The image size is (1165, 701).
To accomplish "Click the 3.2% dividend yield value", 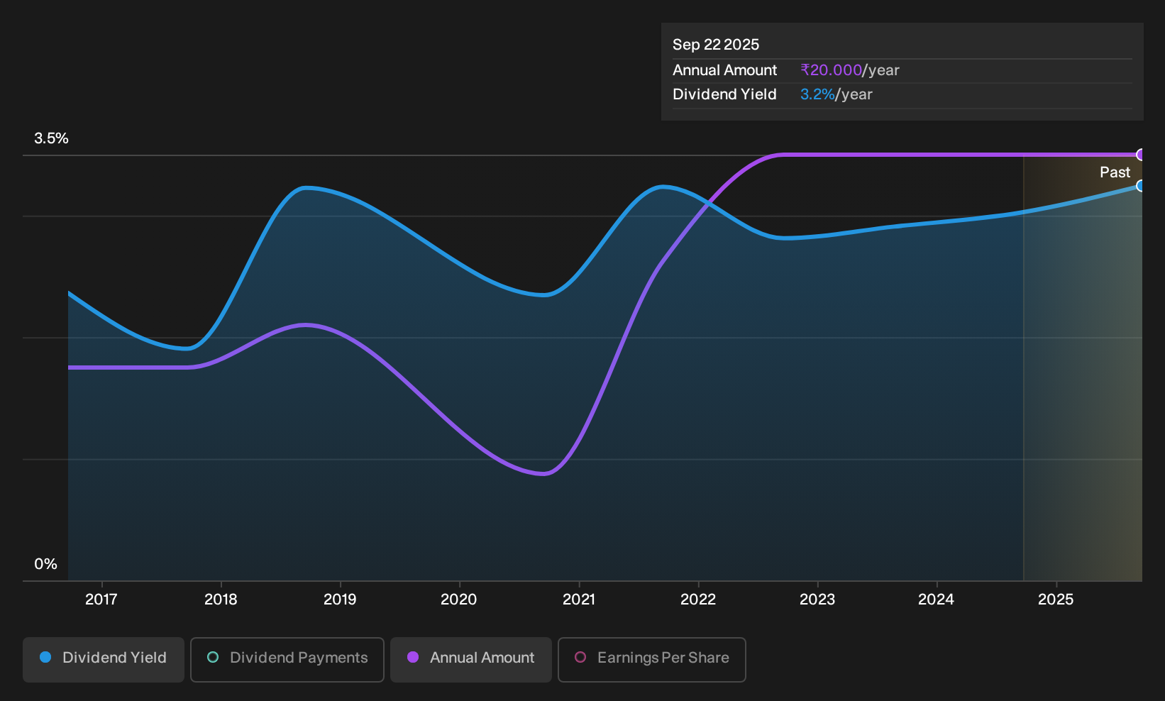I will (x=817, y=94).
